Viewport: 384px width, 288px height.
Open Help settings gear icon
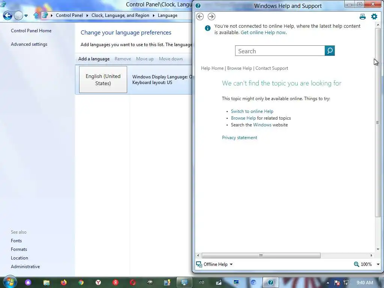tap(374, 16)
